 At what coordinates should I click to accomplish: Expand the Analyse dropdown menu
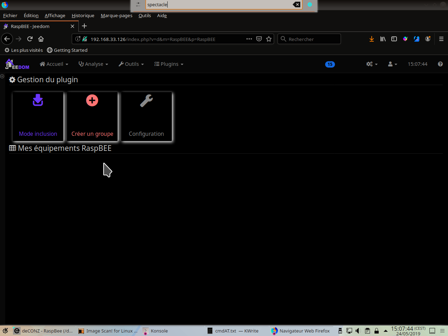(x=93, y=64)
